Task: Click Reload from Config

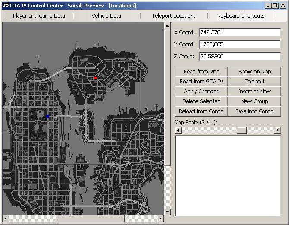Action: (201, 111)
